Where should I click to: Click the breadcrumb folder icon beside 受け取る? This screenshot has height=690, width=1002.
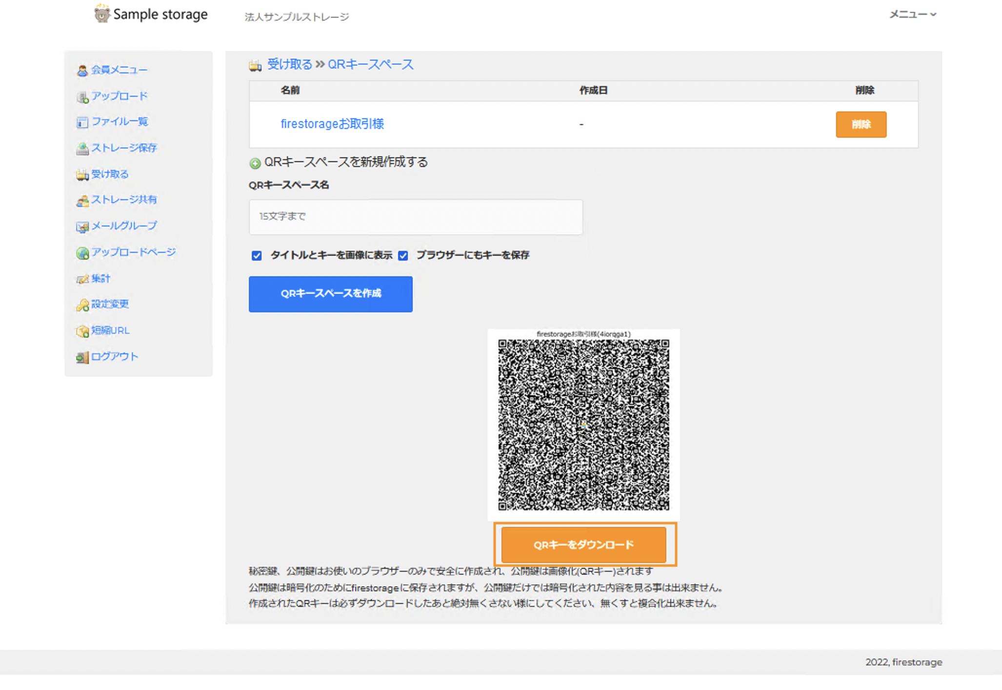click(255, 65)
